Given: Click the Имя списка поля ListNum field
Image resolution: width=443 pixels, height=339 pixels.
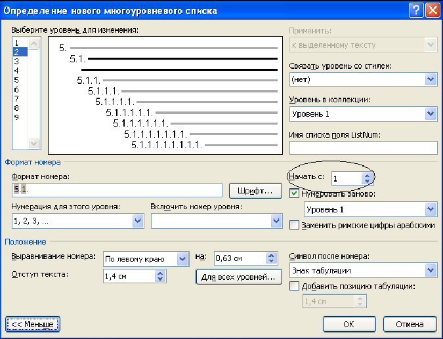Looking at the screenshot, I should point(364,148).
